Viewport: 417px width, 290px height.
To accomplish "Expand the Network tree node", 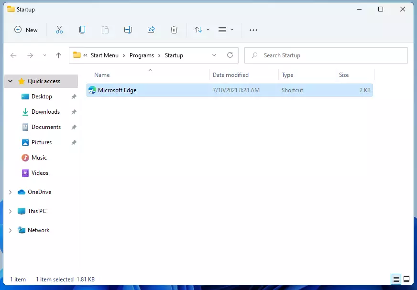I will coord(11,230).
